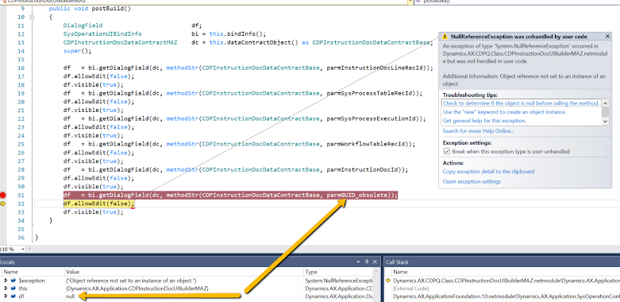Click the yellow arrow icon in Call Stack
620x302 pixels.
388,281
